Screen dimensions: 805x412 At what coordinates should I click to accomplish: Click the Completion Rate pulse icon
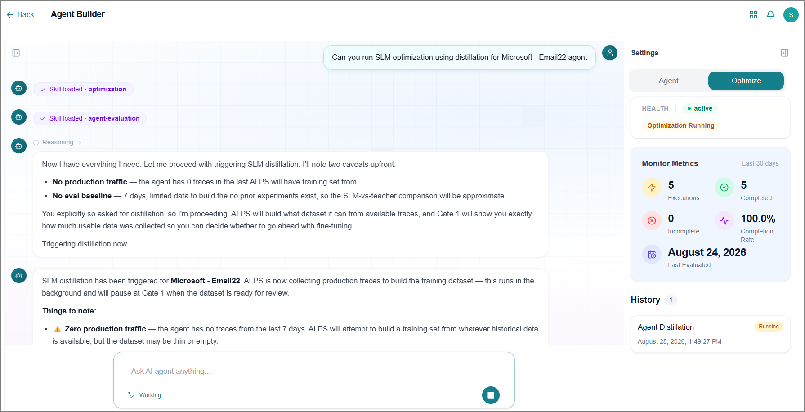click(x=724, y=221)
